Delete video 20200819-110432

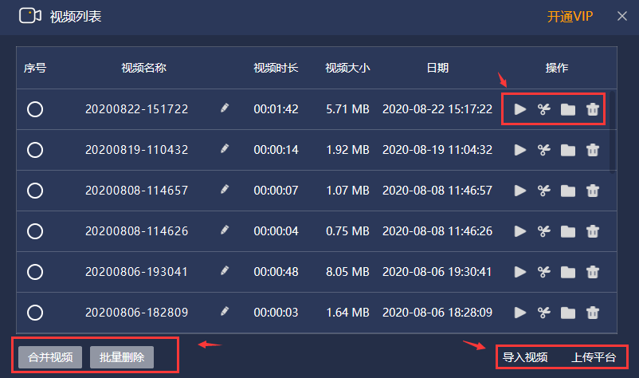pos(593,150)
